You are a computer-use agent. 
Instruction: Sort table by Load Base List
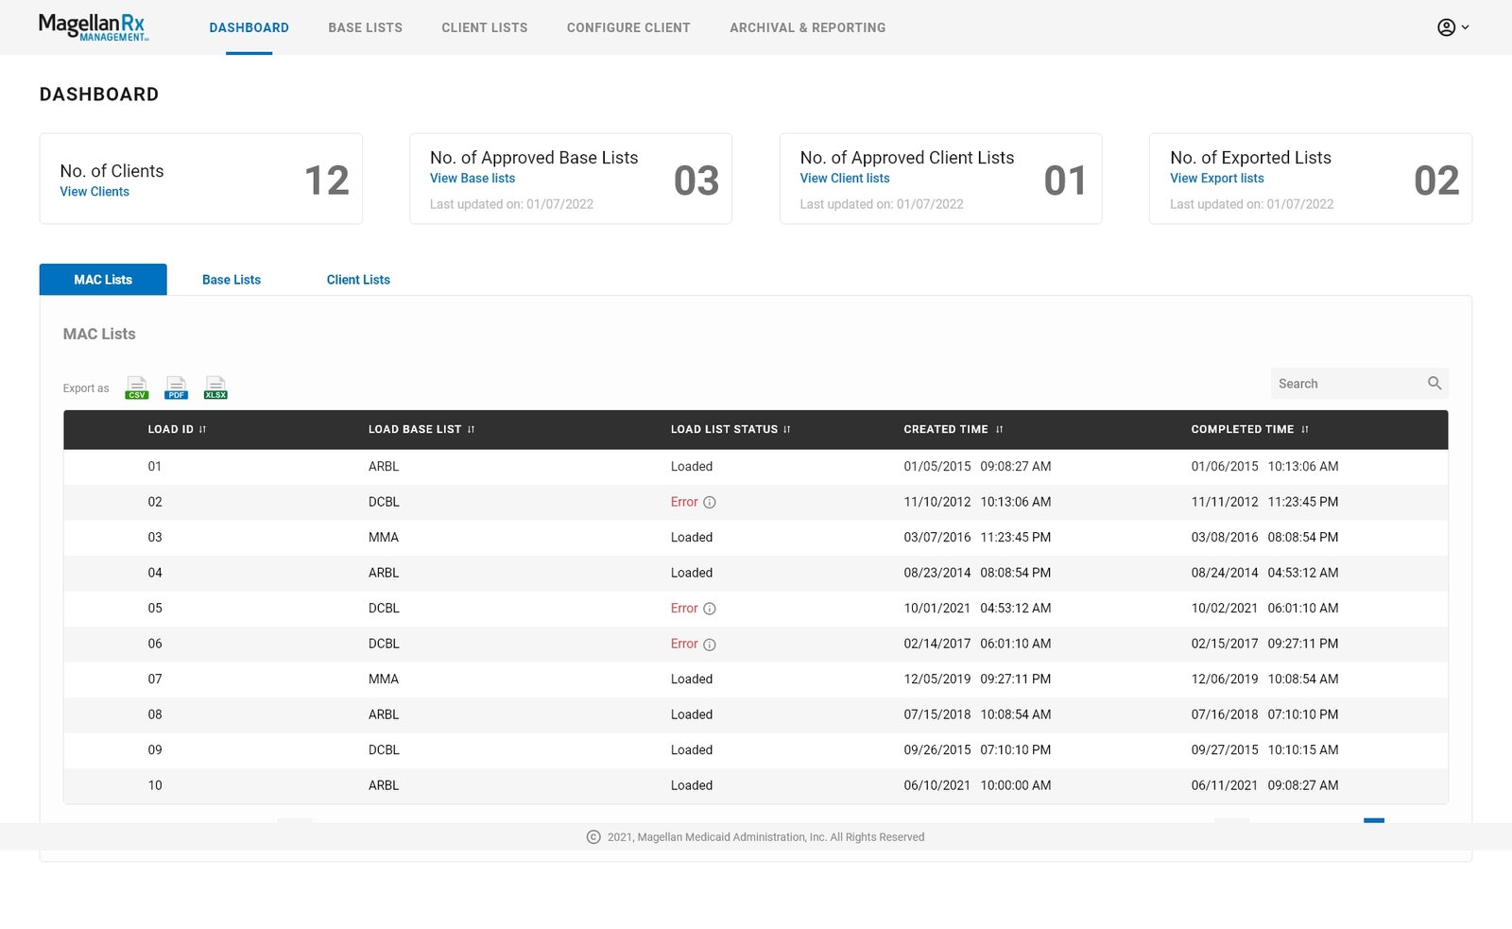(x=471, y=430)
